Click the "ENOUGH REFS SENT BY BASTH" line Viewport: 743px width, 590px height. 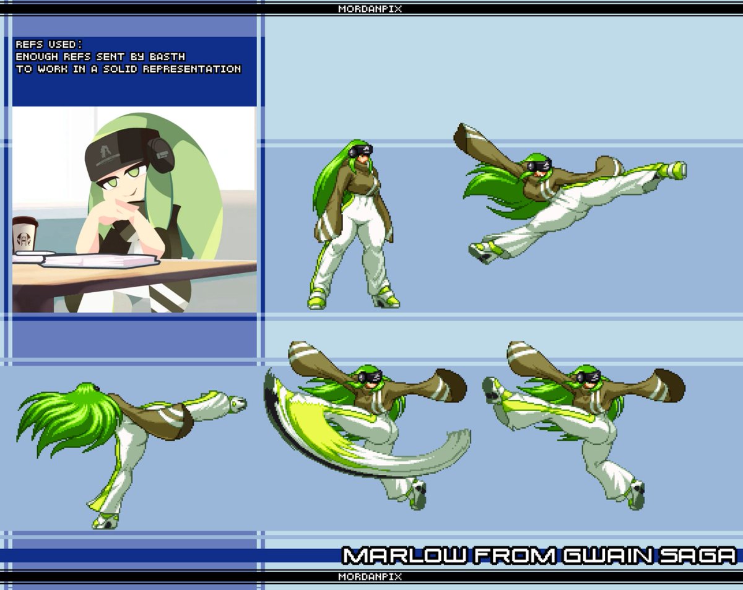click(100, 57)
